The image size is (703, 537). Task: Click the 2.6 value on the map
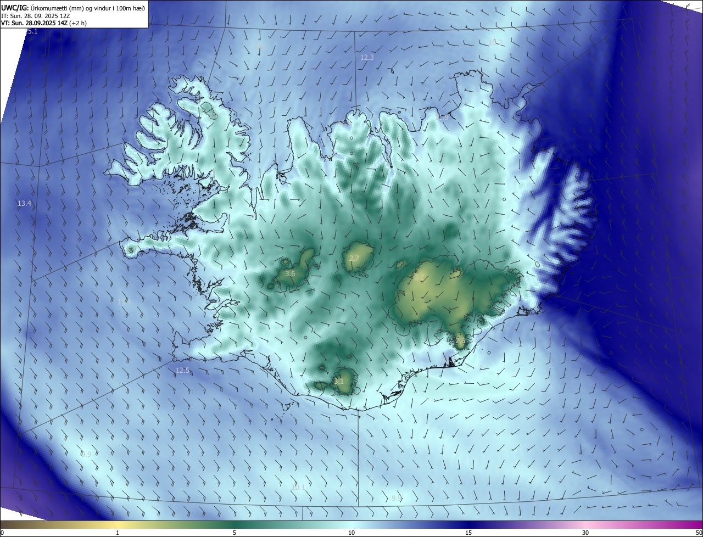pos(460,340)
